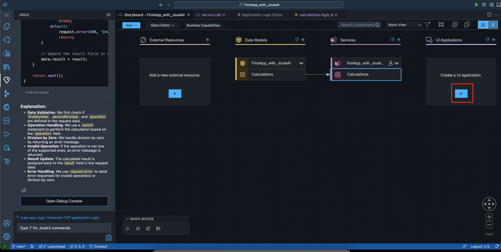501x252 pixels.
Task: Open the Basic View dropdown
Action: pos(405,25)
